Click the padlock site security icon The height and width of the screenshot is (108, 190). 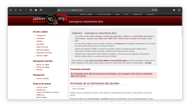59,10
